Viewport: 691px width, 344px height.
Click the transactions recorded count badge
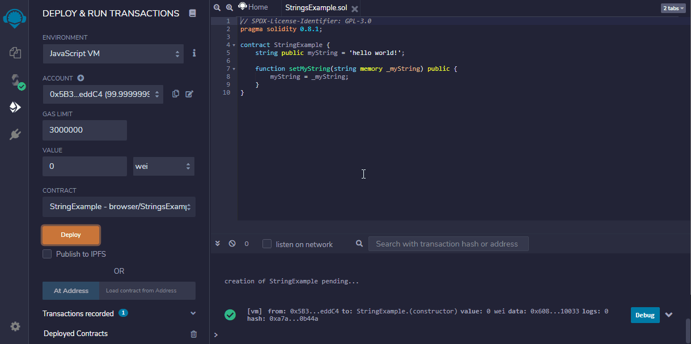tap(123, 313)
